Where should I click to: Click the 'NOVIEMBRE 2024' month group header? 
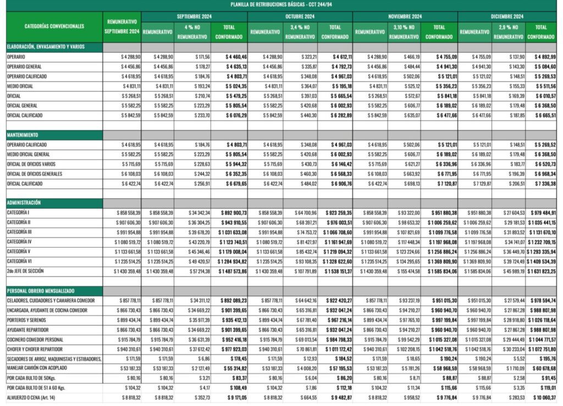pos(405,16)
